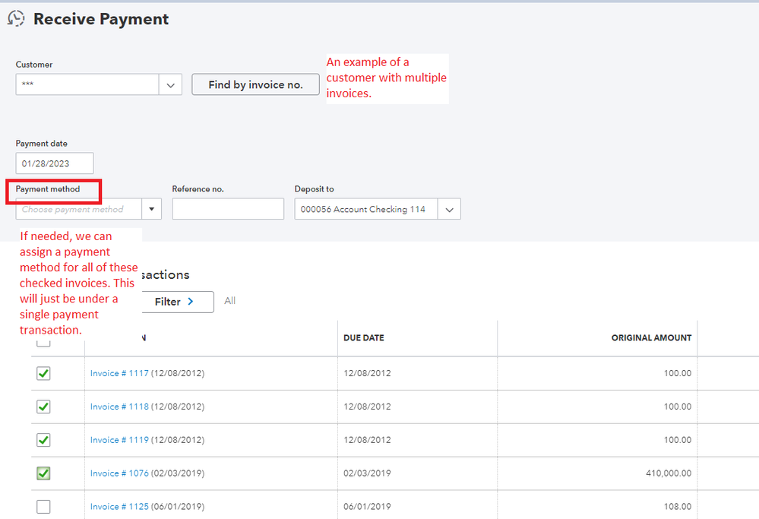Uncheck the Invoice # 1117 checkbox
Viewport: 759px width, 519px height.
(x=43, y=373)
